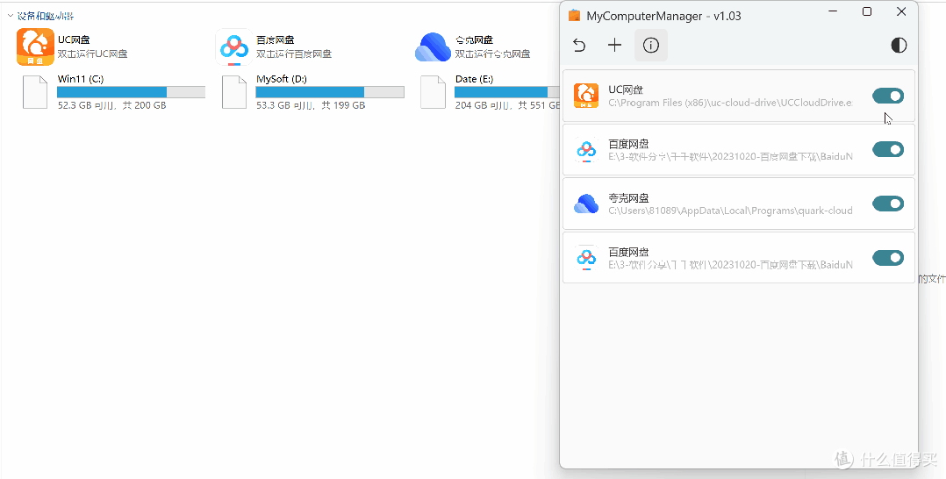Click the 夸克网盘 name in MyComputerManager list
Screen dimensions: 946x479
(628, 198)
